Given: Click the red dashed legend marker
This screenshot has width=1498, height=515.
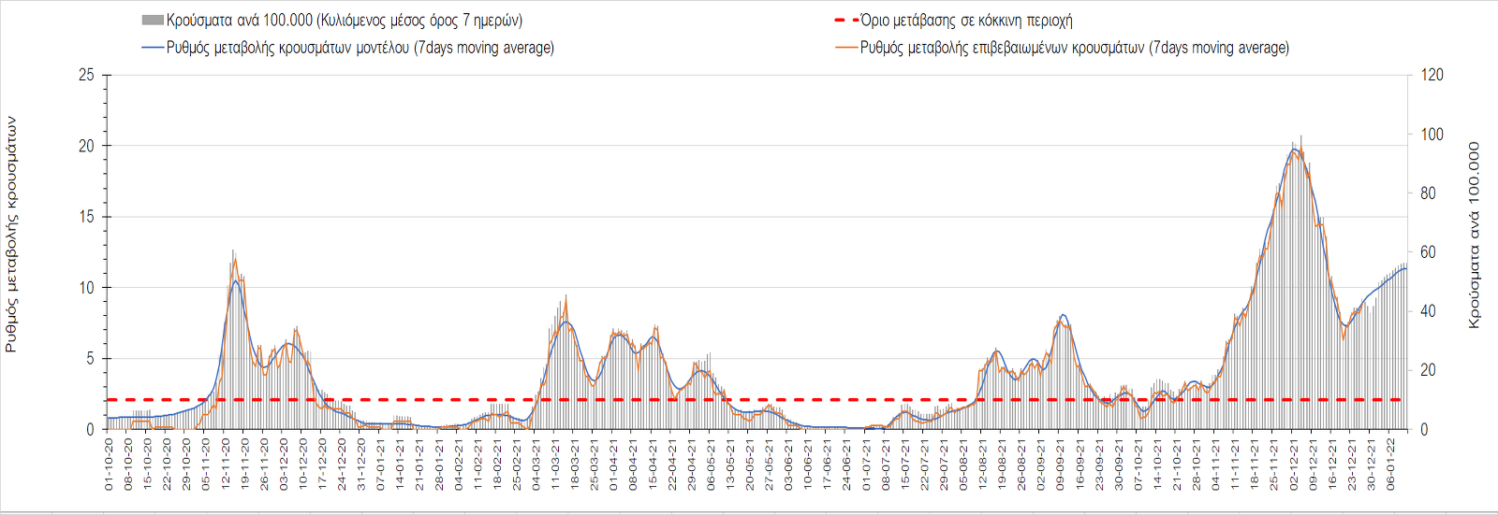Looking at the screenshot, I should coord(845,20).
